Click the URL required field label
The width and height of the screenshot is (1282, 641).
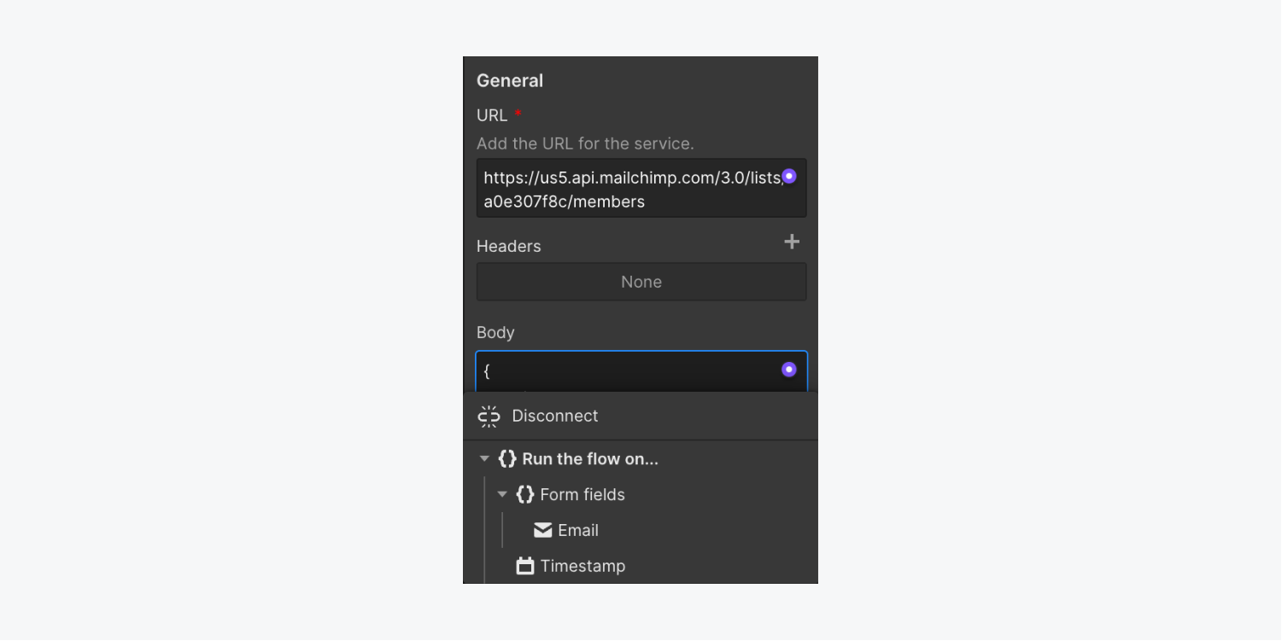499,115
